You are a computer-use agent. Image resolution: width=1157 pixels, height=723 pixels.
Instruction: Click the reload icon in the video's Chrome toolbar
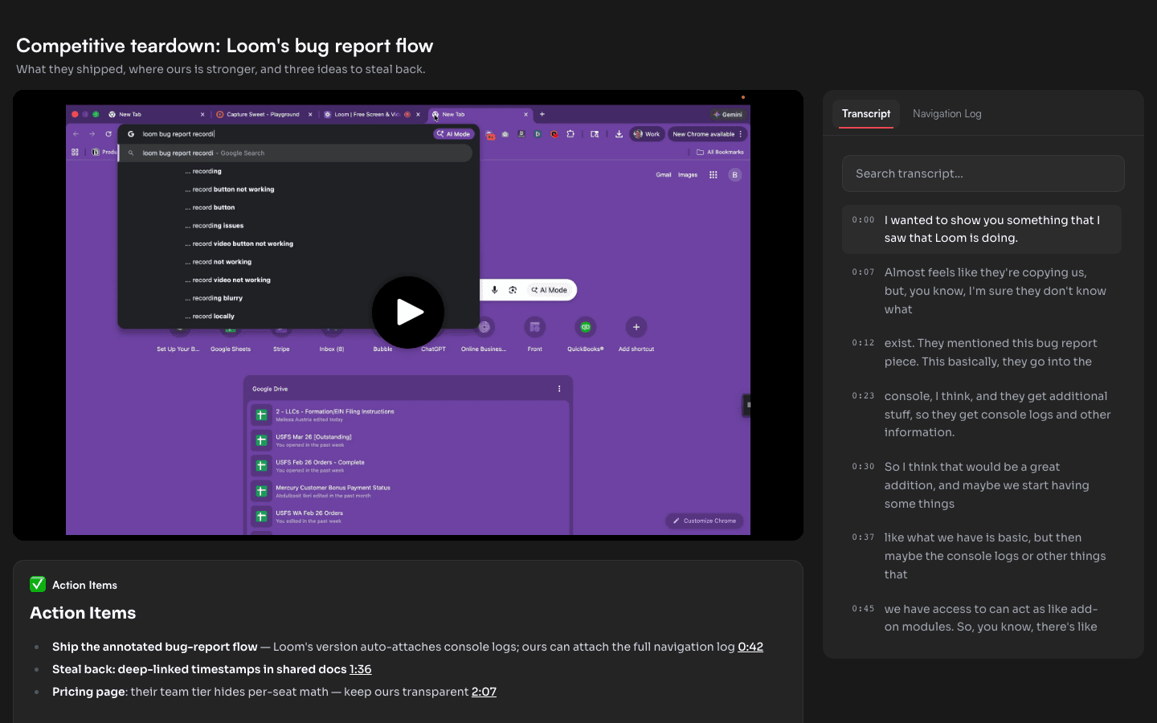click(108, 134)
